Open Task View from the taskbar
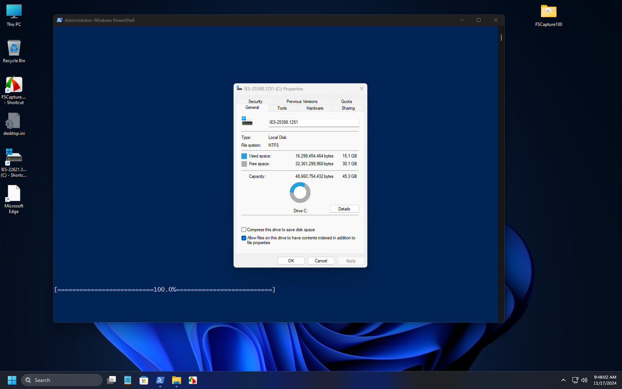Image resolution: width=622 pixels, height=389 pixels. click(112, 380)
